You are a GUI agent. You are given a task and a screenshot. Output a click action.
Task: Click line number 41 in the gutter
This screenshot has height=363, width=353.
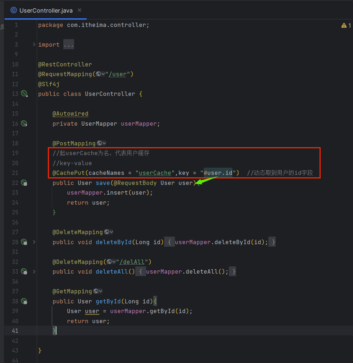15,331
